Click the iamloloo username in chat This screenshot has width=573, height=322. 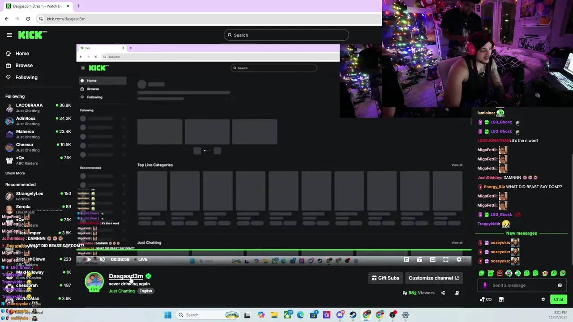(486, 113)
